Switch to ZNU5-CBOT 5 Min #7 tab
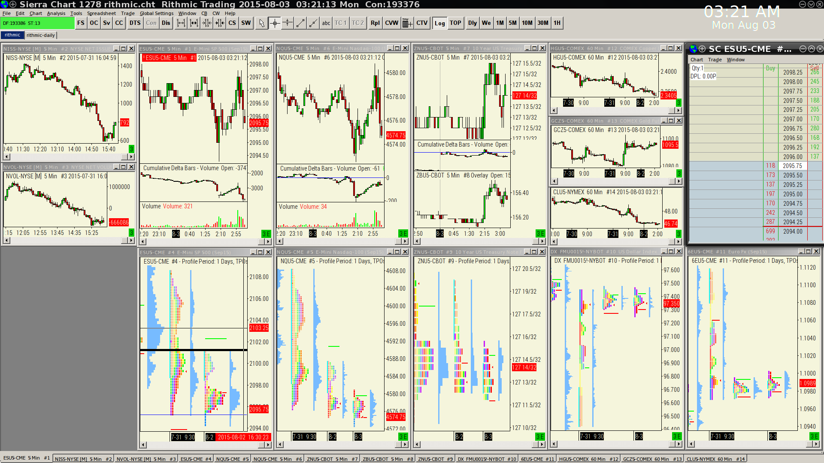 pyautogui.click(x=332, y=459)
